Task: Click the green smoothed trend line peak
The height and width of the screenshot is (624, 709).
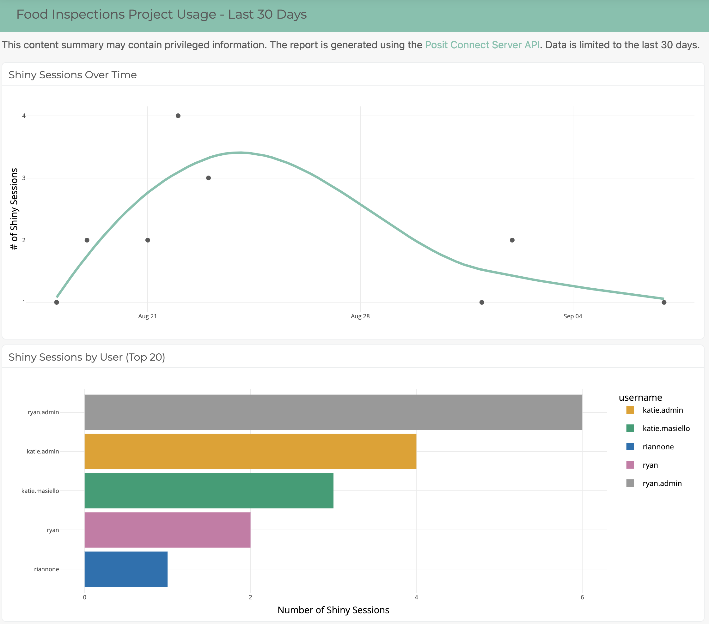Action: [239, 153]
